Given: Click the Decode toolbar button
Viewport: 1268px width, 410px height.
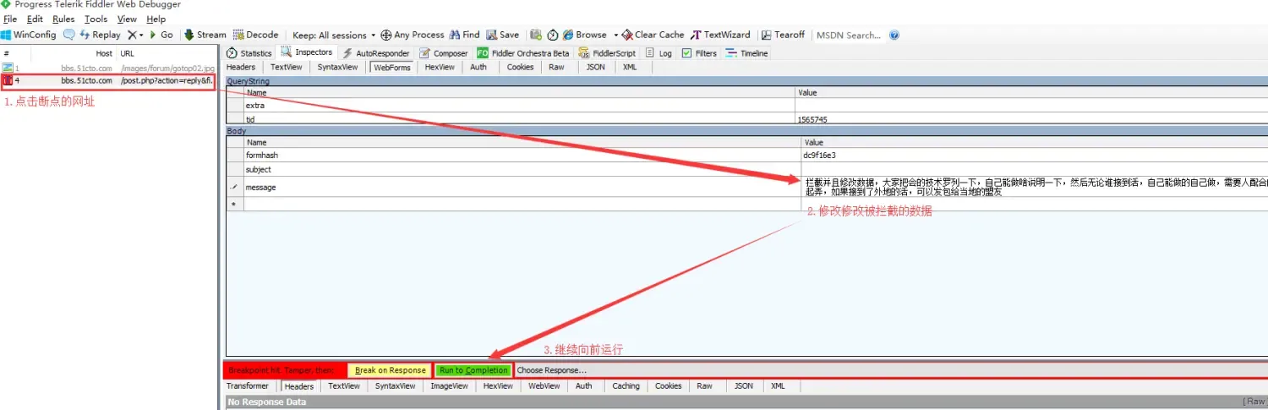Looking at the screenshot, I should pos(255,35).
